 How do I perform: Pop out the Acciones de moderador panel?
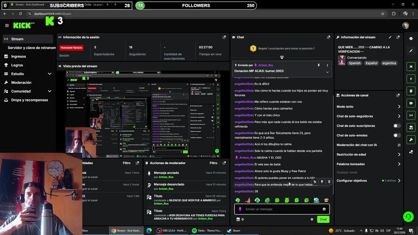tap(224, 163)
